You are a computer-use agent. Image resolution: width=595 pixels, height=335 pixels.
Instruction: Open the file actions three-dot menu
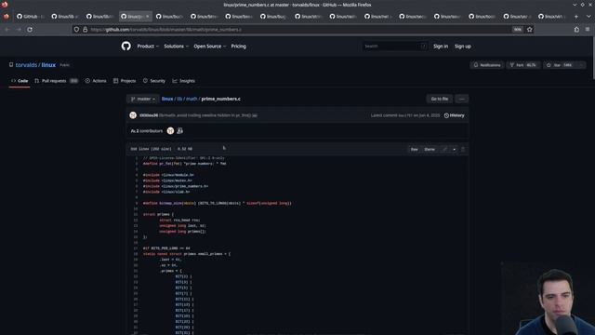pos(461,99)
